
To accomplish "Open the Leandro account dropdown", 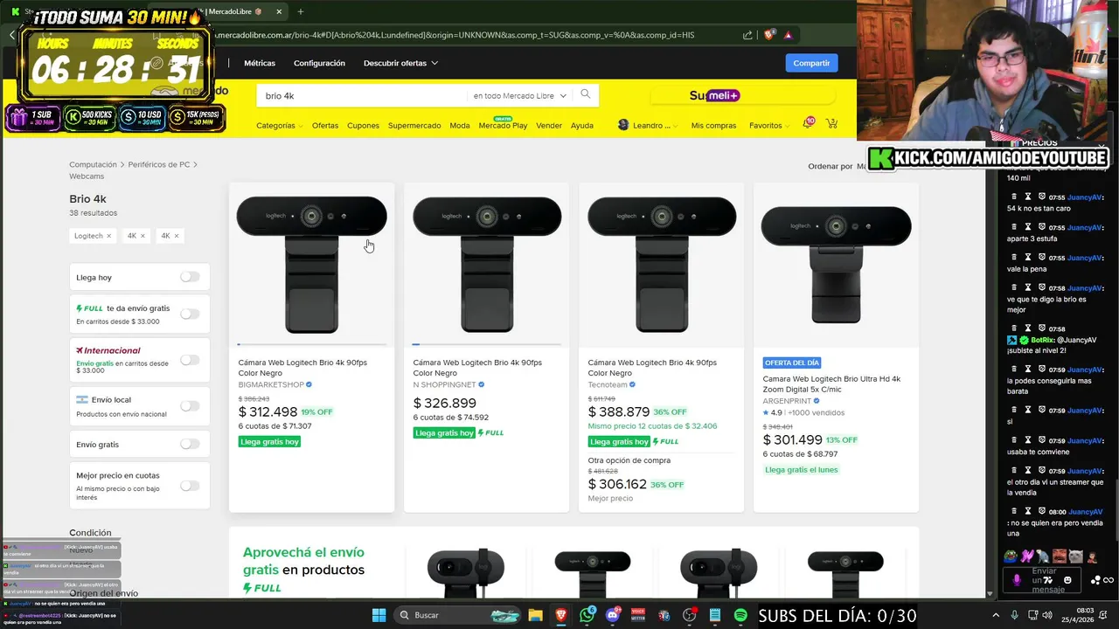I will tap(657, 125).
